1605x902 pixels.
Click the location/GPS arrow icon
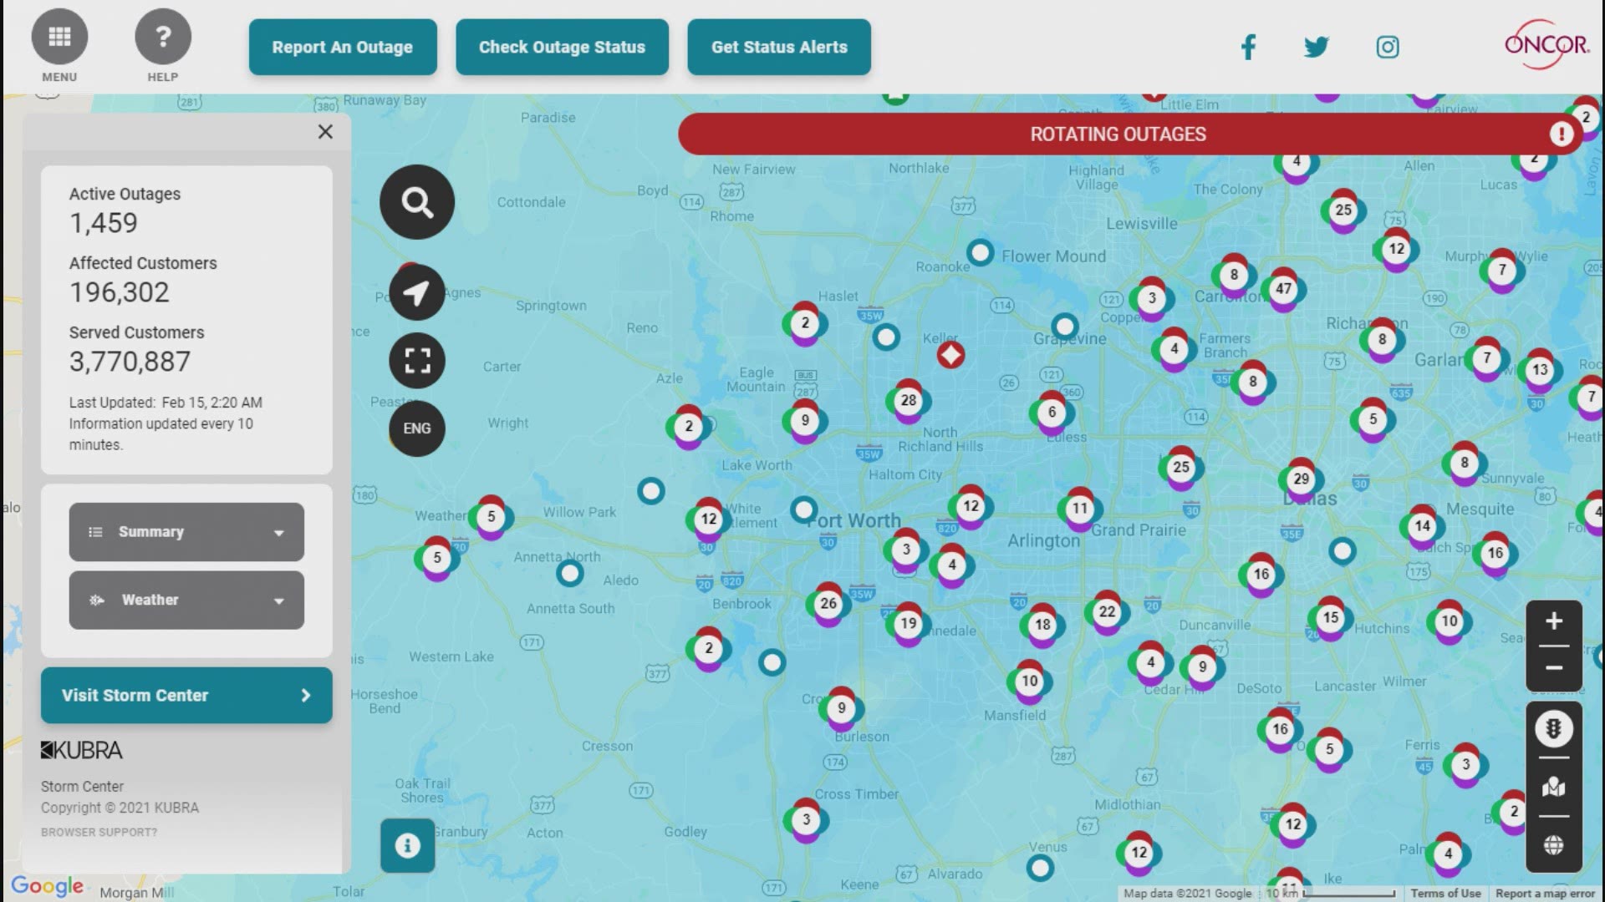coord(415,290)
